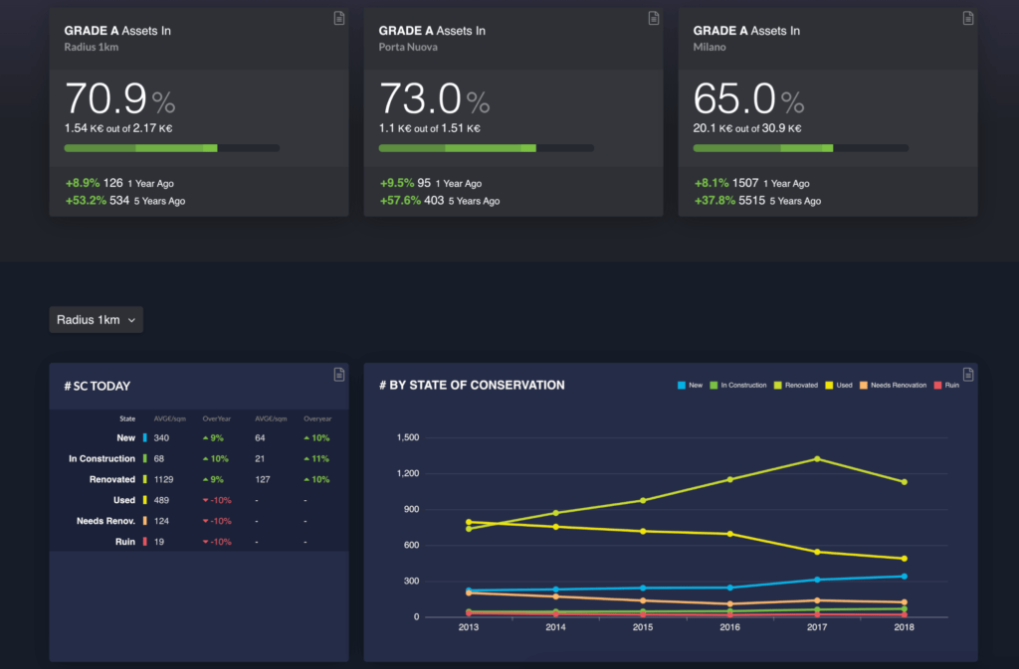Click the Used 2018 data point
The image size is (1019, 669).
tap(904, 559)
